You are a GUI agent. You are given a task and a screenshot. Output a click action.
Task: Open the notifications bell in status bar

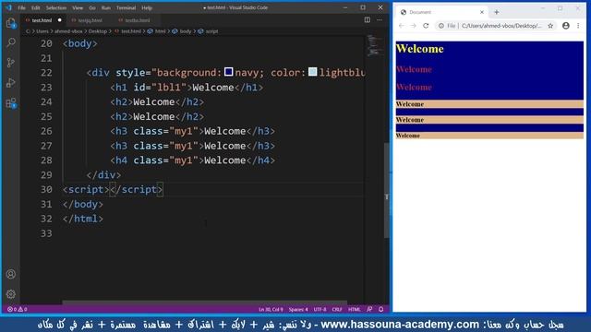pos(381,310)
